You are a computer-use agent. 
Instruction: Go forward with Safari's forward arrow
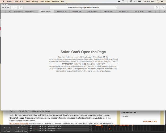[16, 7]
